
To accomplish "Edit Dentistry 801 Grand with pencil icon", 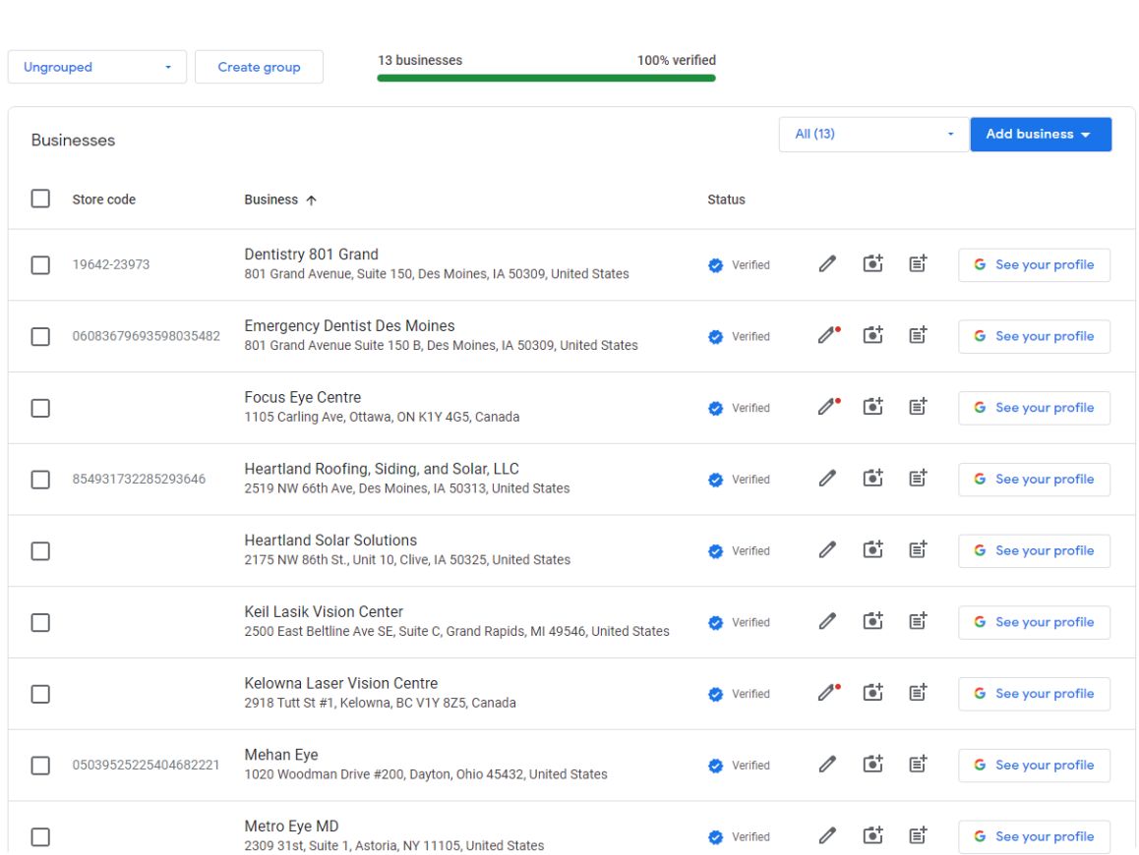I will (x=827, y=264).
